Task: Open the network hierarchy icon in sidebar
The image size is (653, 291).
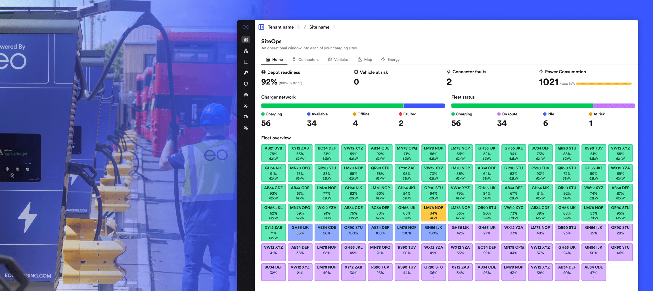Action: click(x=246, y=51)
